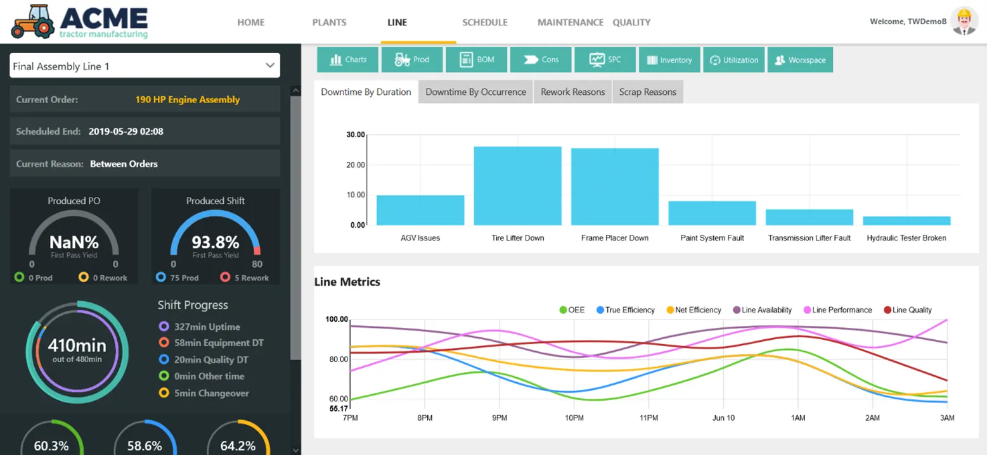Click the calculator icon on BOM button
Image resolution: width=987 pixels, height=455 pixels.
point(467,59)
